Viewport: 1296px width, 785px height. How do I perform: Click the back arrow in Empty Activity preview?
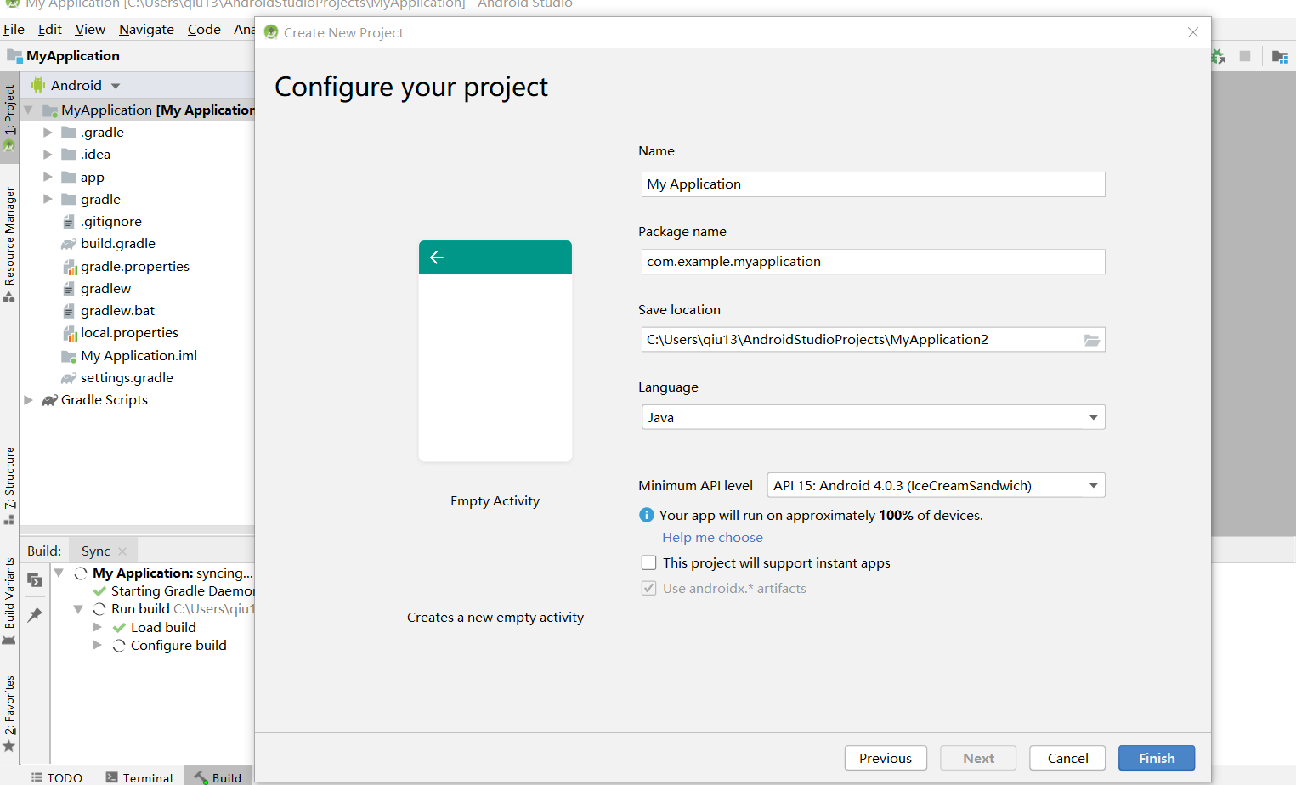click(x=437, y=257)
